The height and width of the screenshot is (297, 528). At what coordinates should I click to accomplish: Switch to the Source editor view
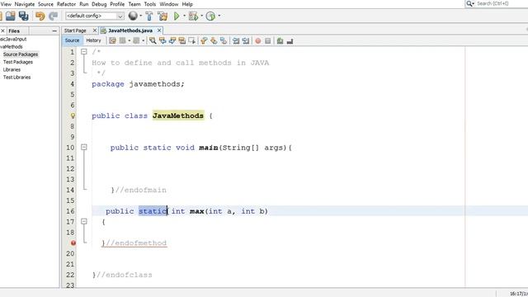[72, 40]
